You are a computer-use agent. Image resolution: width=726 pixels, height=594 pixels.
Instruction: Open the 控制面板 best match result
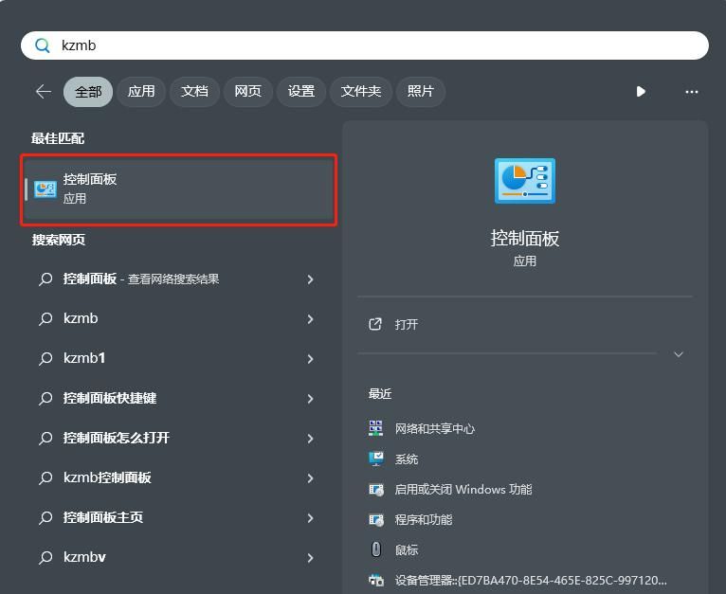coord(179,189)
